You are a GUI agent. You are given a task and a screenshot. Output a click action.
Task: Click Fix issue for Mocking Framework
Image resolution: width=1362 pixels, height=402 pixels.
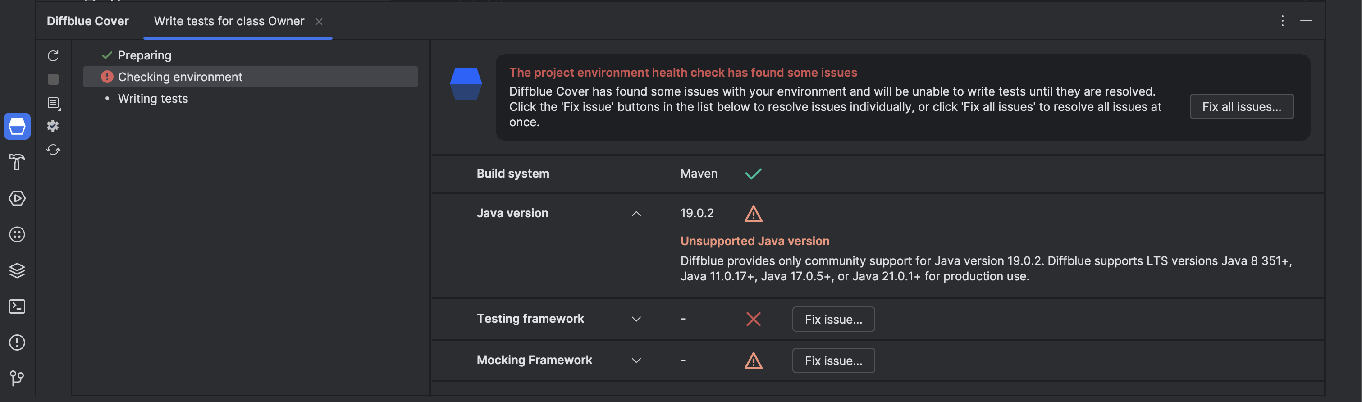point(833,361)
